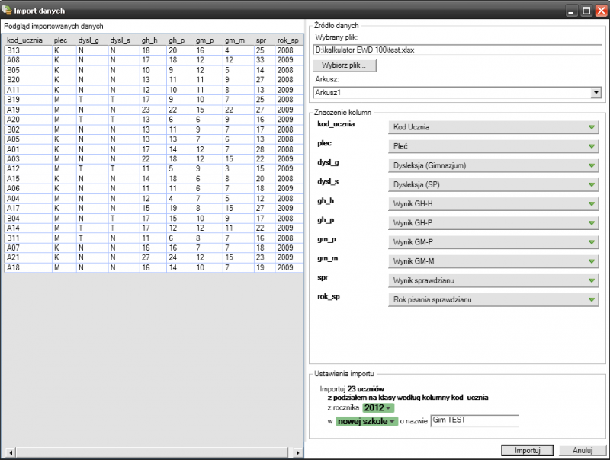The height and width of the screenshot is (460, 610).
Task: Expand the Wynik GH-H dropdown
Action: point(493,204)
